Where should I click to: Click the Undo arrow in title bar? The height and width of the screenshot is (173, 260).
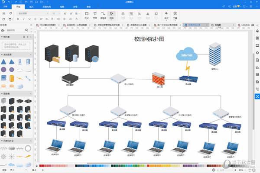9,2
